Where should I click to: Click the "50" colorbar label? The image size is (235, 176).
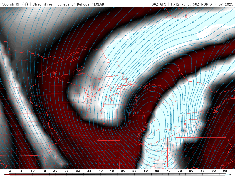coord(123,171)
